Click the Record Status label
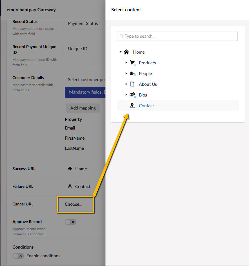Viewport: 249px width, 266px height. tap(25, 21)
